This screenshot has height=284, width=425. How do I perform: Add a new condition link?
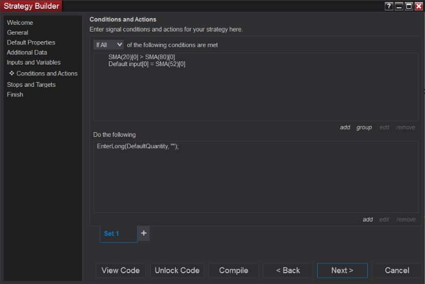point(345,128)
